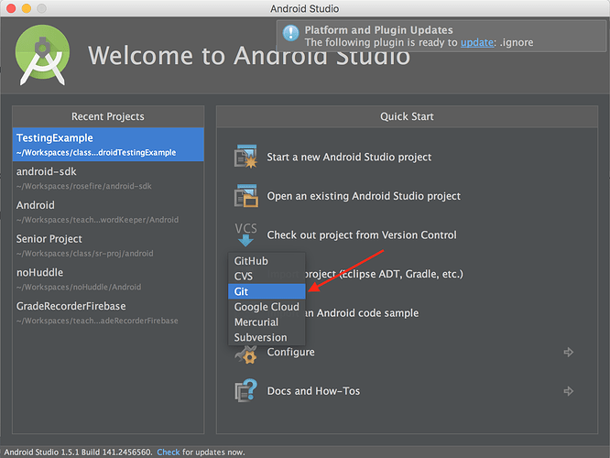
Task: Click the VCS checkout icon
Action: 245,234
